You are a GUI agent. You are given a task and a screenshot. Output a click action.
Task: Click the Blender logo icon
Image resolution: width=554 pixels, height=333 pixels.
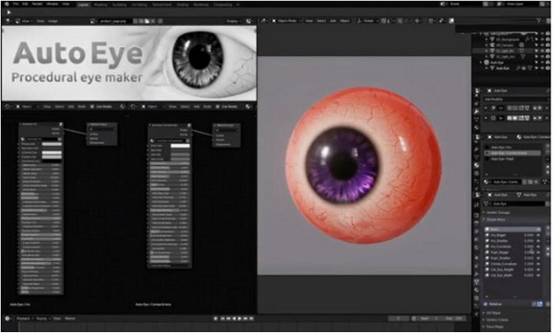(6, 5)
